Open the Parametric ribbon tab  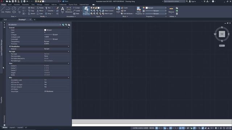coord(25,5)
